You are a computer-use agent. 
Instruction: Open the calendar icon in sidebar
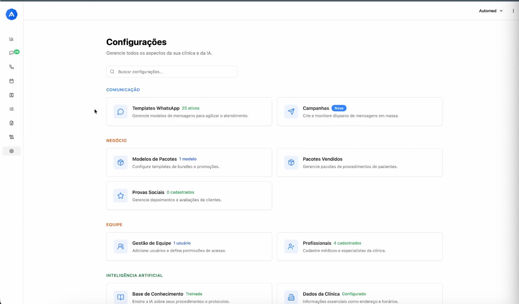(x=11, y=81)
